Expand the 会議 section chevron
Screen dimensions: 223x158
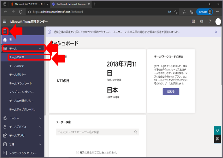coord(40,144)
